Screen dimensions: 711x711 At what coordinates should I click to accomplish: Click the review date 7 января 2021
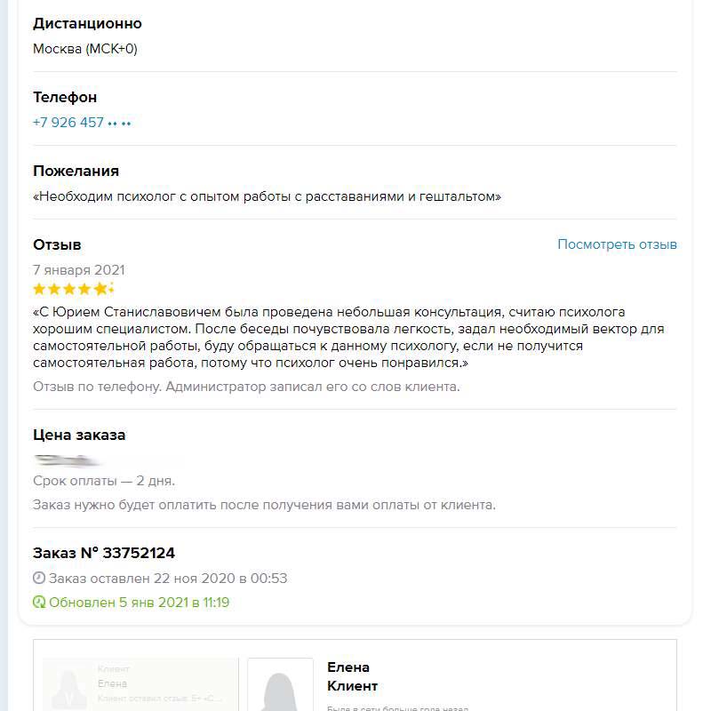pos(79,270)
